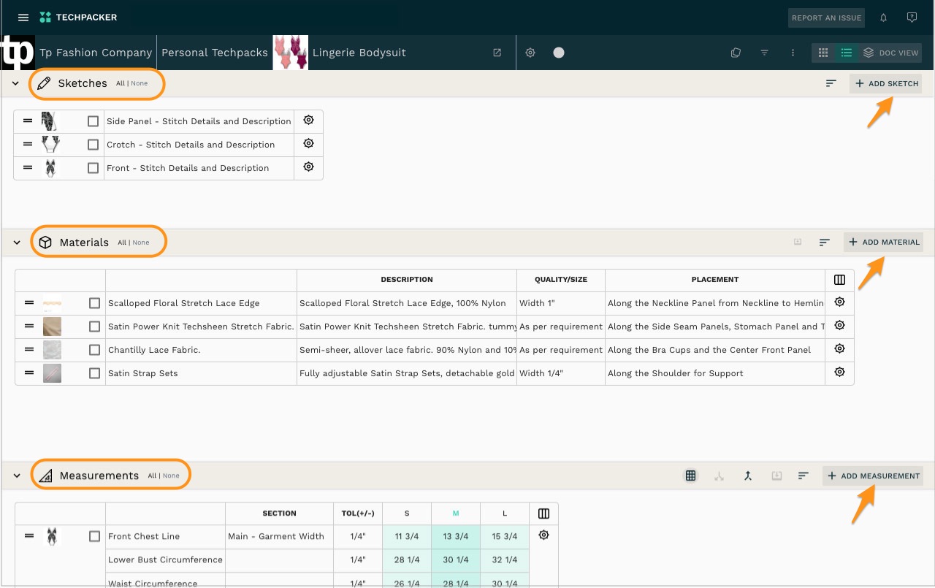Collapse the Measurements section

coord(17,476)
